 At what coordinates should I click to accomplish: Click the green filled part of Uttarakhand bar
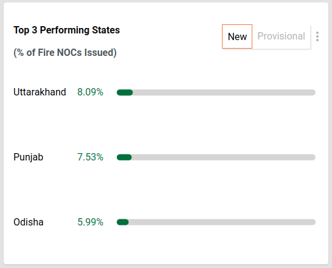[x=125, y=92]
